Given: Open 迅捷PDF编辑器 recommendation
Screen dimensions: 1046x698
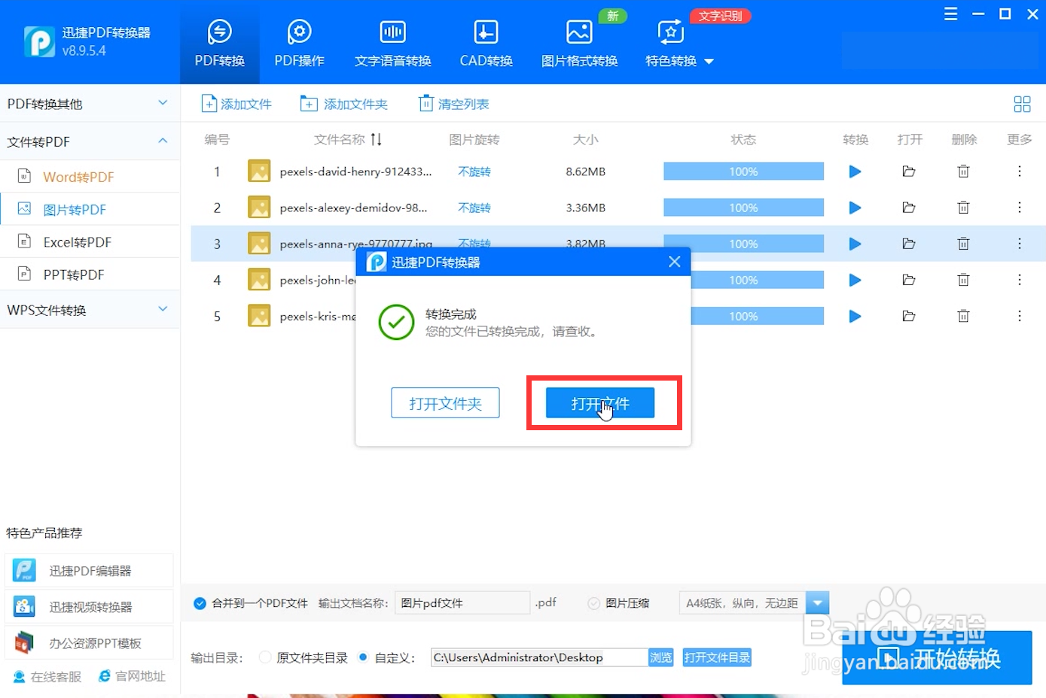Looking at the screenshot, I should [x=89, y=571].
